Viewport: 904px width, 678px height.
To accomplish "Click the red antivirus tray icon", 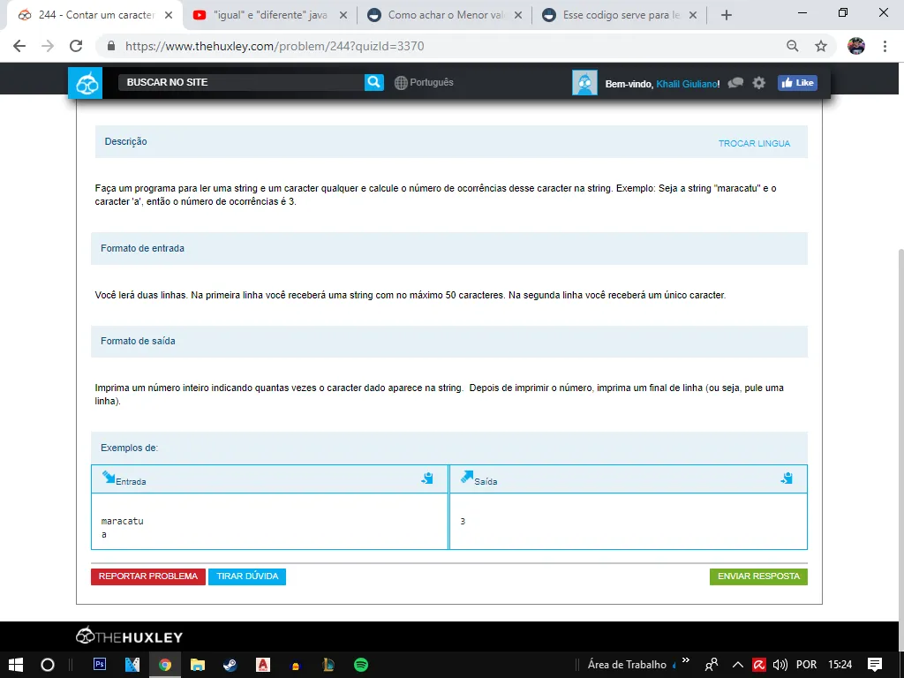I will coord(758,665).
